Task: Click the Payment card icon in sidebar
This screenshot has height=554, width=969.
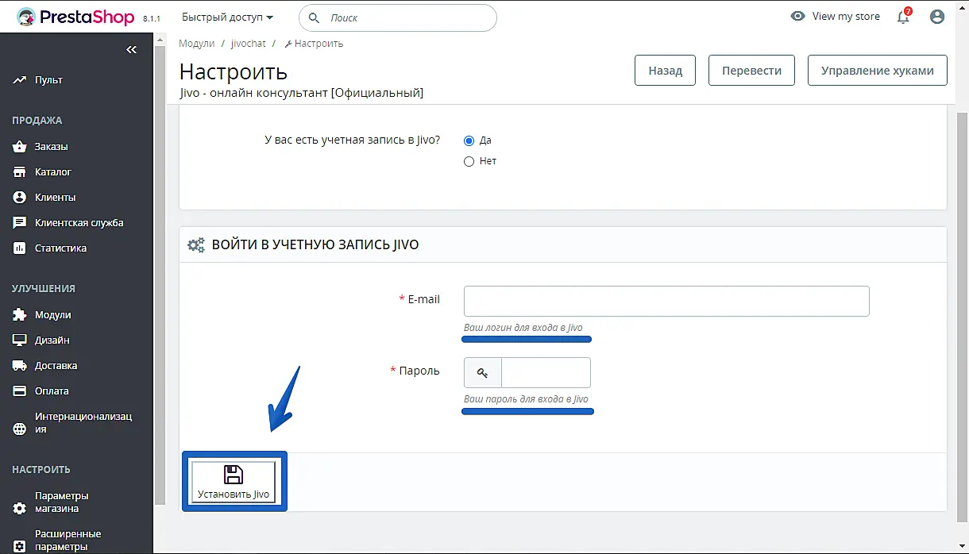Action: point(20,391)
